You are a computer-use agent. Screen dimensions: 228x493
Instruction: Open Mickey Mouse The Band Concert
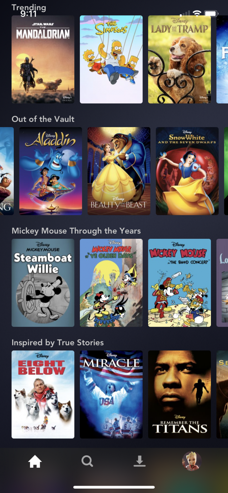click(x=180, y=283)
